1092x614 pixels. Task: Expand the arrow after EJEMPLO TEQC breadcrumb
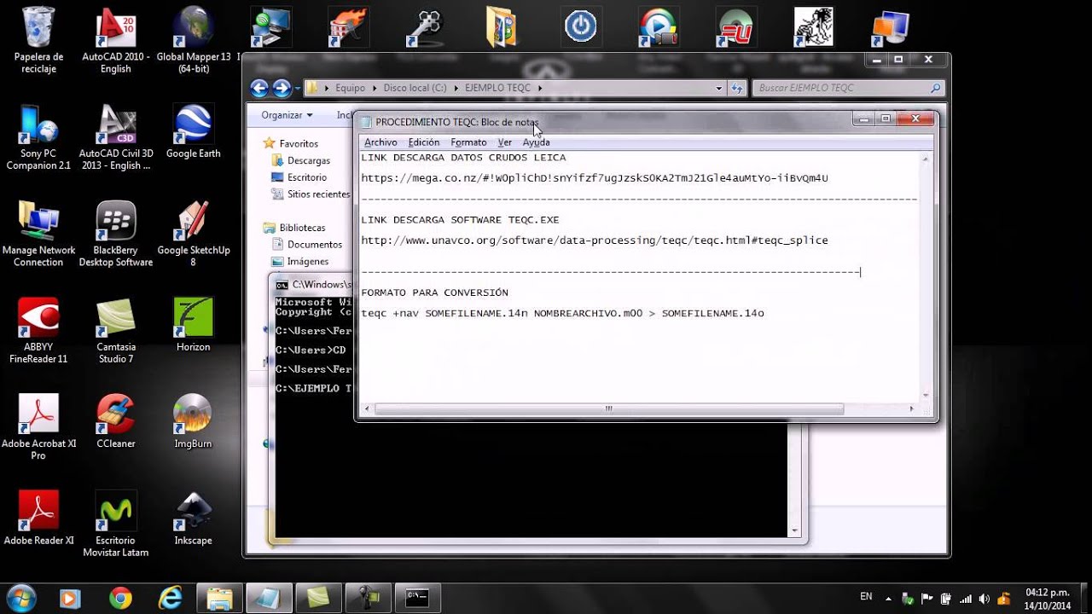pyautogui.click(x=539, y=88)
